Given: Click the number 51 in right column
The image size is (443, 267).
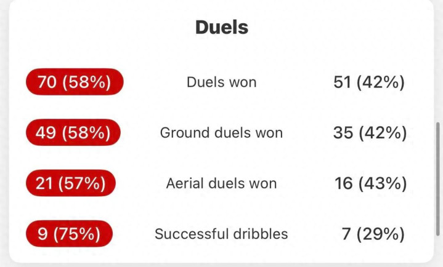Looking at the screenshot, I should click(342, 82).
